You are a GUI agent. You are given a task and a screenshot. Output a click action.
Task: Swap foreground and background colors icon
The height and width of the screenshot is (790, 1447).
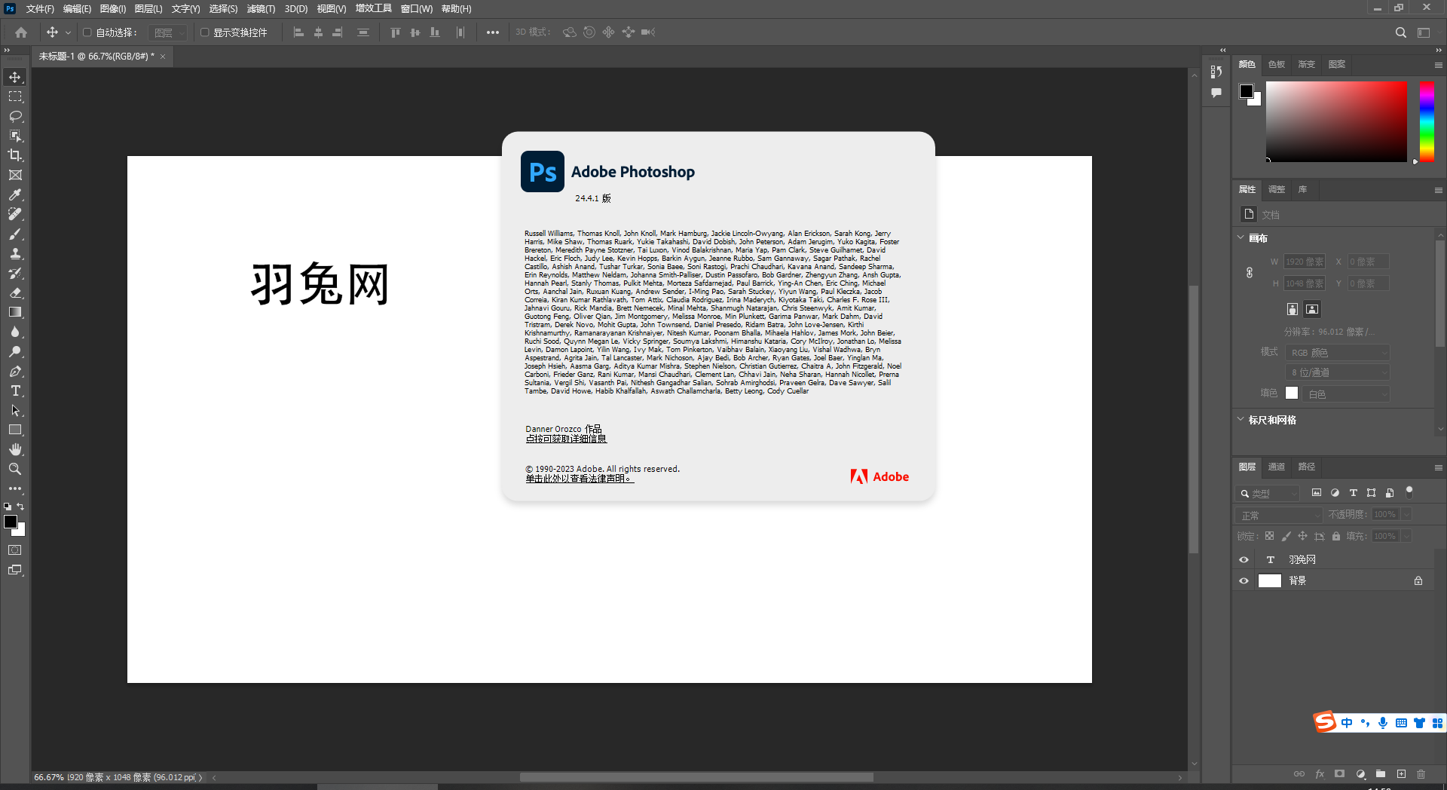point(20,507)
